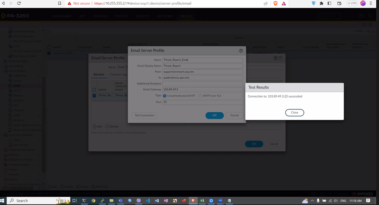Screen dimensions: 379x205
Task: Open help icon in back Email Server Profile dialog
Action: point(275,58)
